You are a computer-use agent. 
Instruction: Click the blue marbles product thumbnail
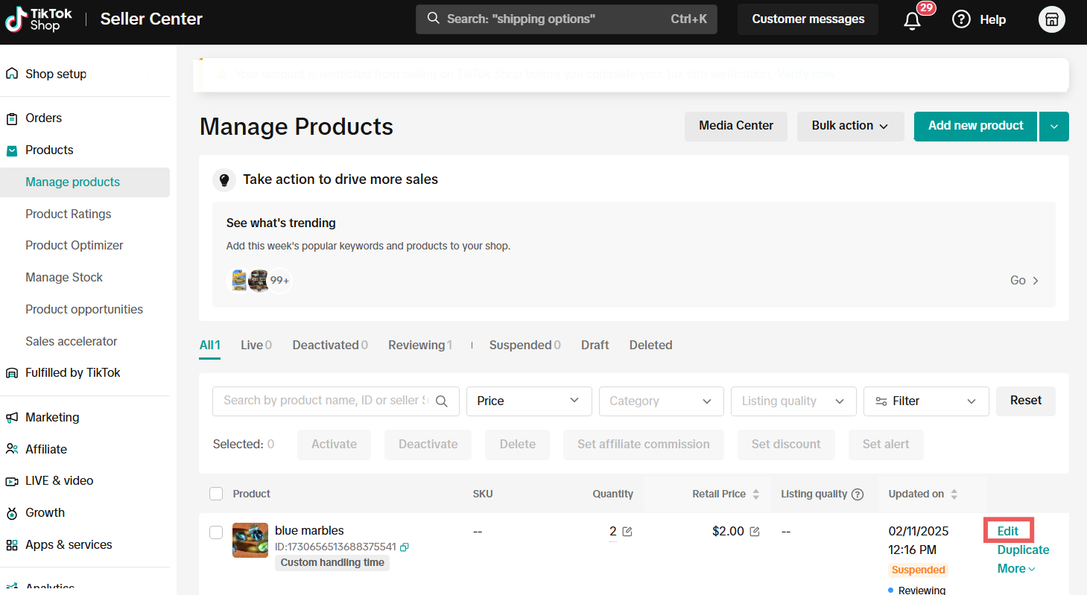[250, 540]
